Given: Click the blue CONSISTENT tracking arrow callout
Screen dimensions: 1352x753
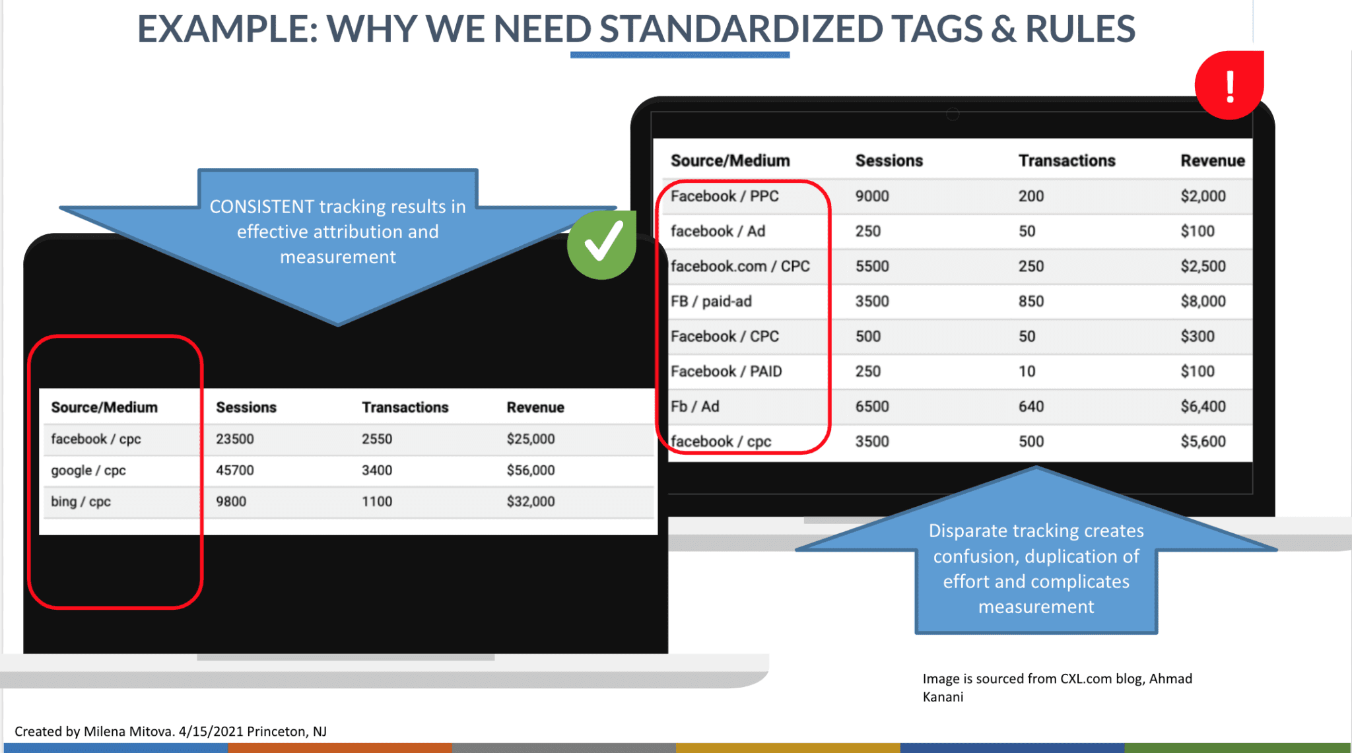Looking at the screenshot, I should click(337, 232).
